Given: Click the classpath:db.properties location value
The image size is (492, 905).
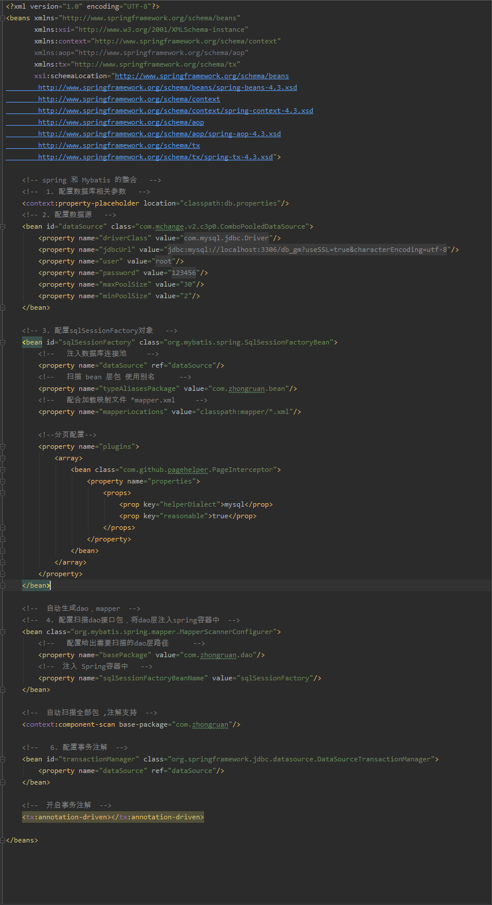Looking at the screenshot, I should (232, 203).
